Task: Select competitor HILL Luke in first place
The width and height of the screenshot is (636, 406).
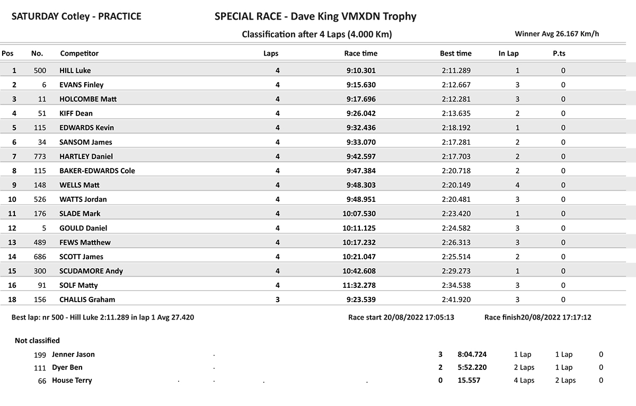Action: pos(75,70)
